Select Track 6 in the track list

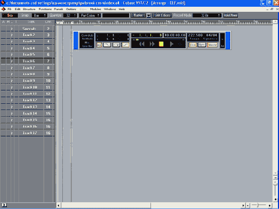[x=29, y=61]
